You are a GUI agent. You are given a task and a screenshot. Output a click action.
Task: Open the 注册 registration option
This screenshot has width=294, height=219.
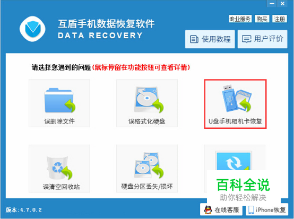pyautogui.click(x=280, y=19)
